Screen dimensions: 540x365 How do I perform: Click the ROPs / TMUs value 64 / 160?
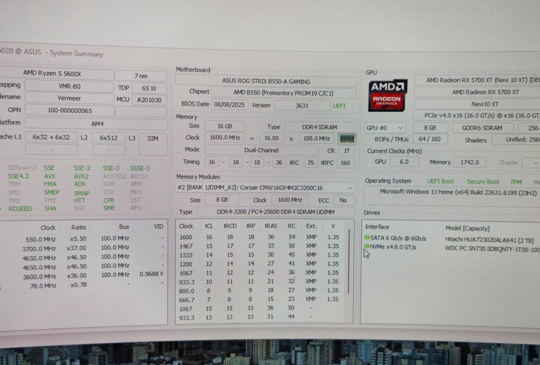(430, 139)
